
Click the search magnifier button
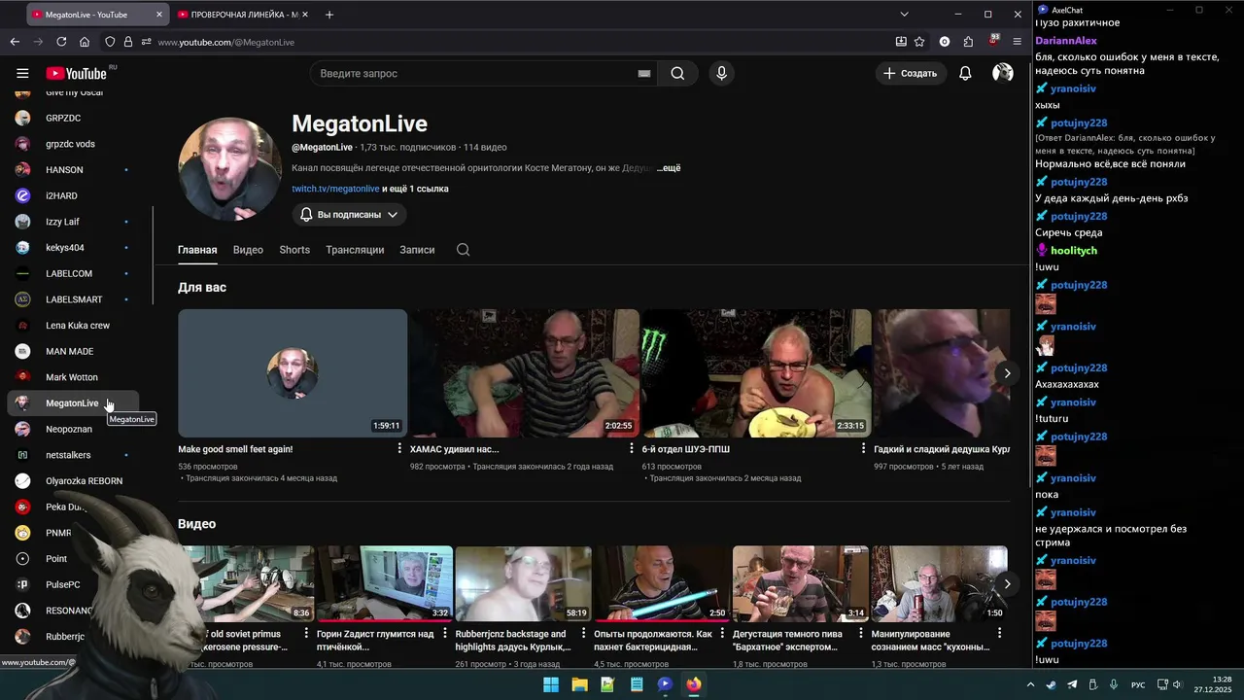click(677, 73)
